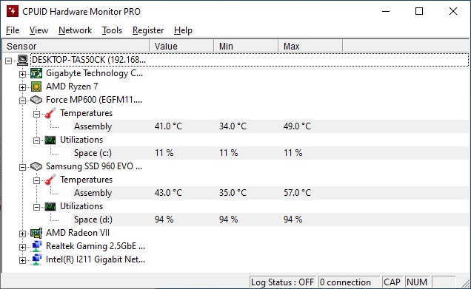The width and height of the screenshot is (471, 289).
Task: Click the Utilizations chart icon under Samsung SSD
Action: click(x=50, y=206)
